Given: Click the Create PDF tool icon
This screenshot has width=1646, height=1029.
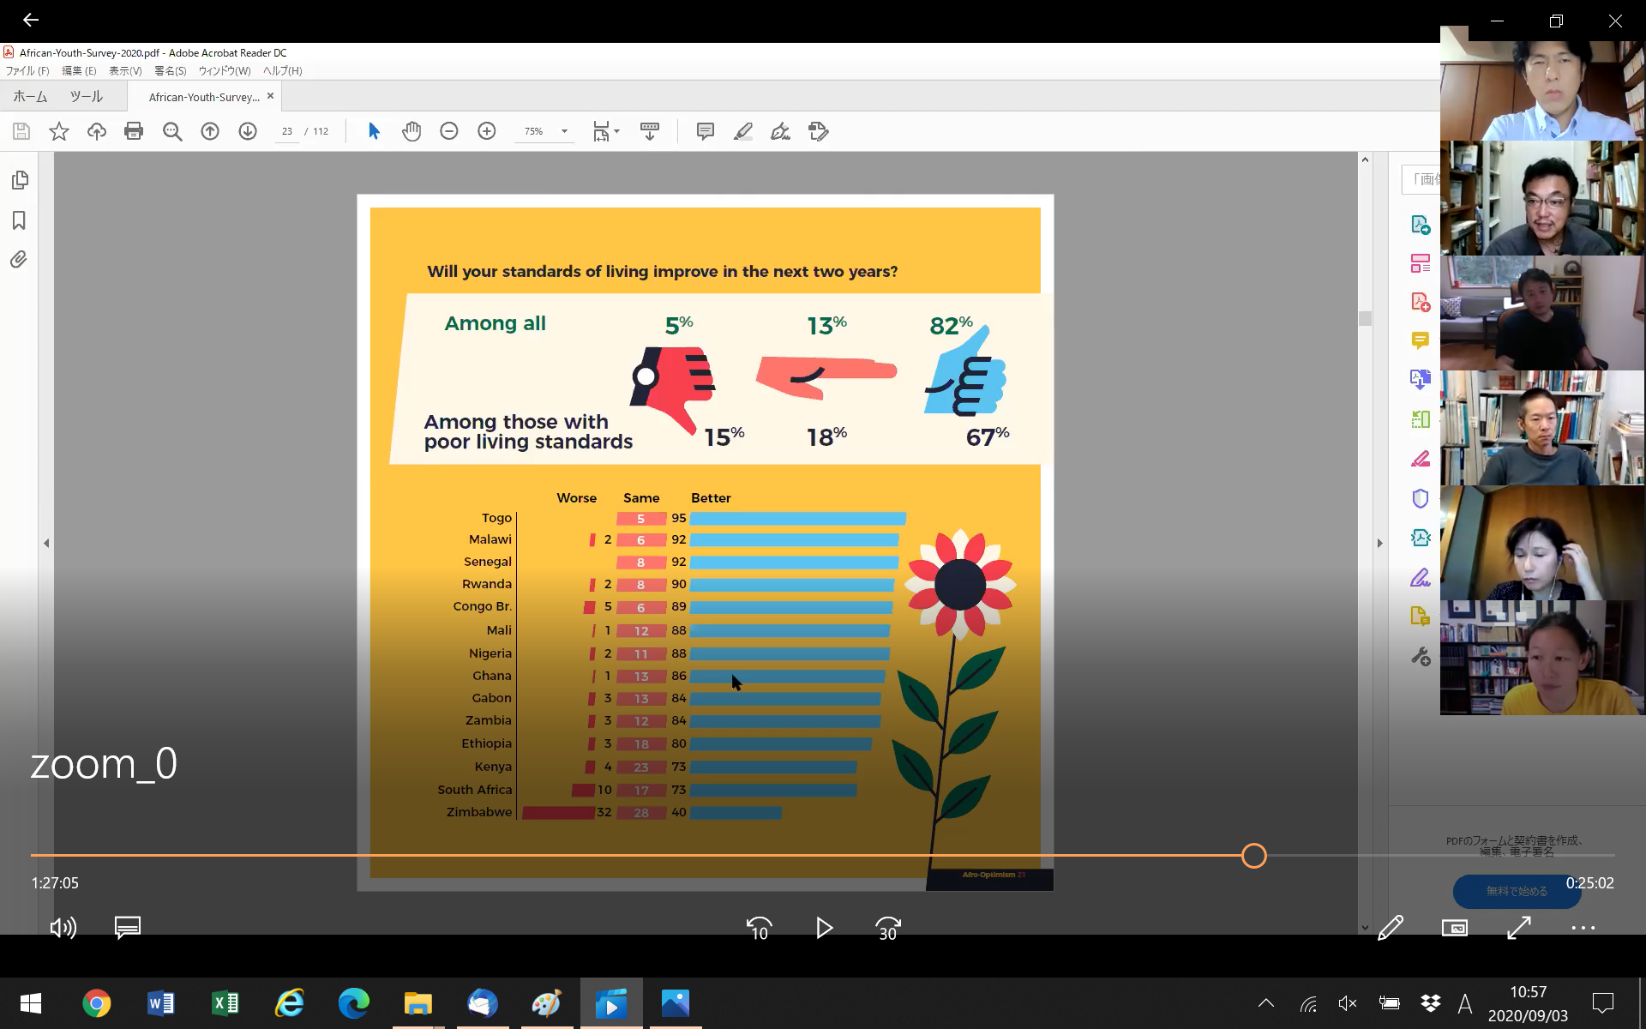Looking at the screenshot, I should point(1421,302).
